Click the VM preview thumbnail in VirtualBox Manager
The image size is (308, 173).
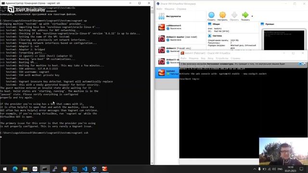point(284,40)
